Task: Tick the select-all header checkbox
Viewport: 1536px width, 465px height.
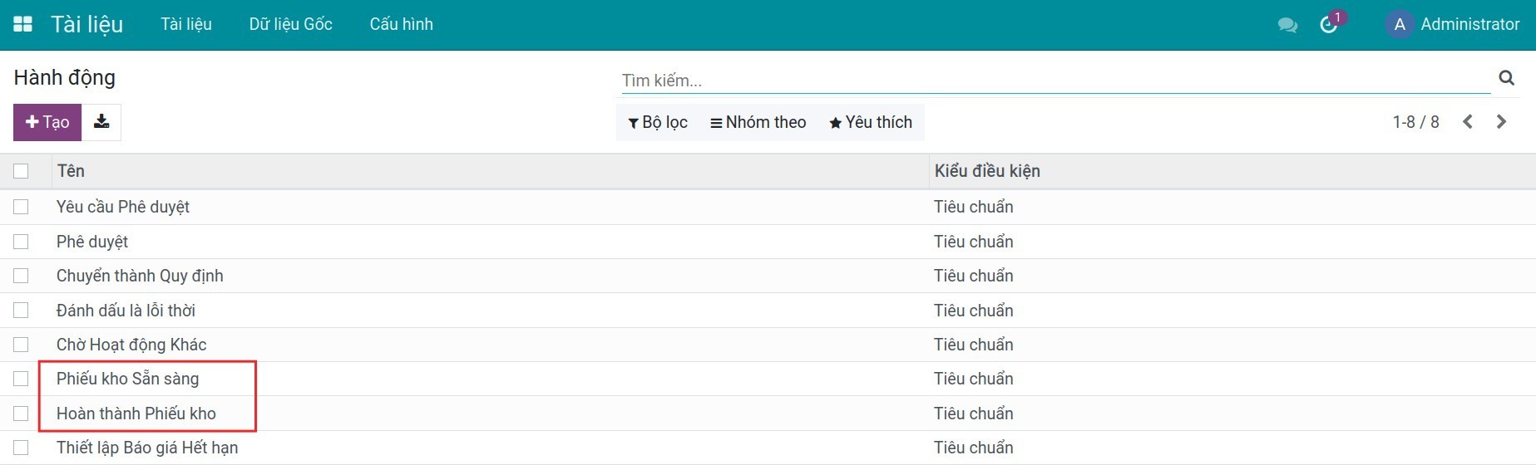Action: click(21, 171)
